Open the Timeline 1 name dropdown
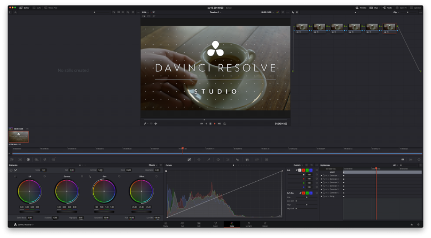The image size is (431, 238). [215, 12]
